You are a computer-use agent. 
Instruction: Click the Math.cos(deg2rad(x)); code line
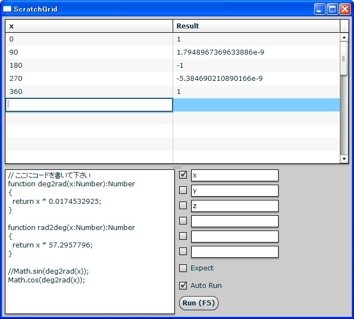pos(46,280)
